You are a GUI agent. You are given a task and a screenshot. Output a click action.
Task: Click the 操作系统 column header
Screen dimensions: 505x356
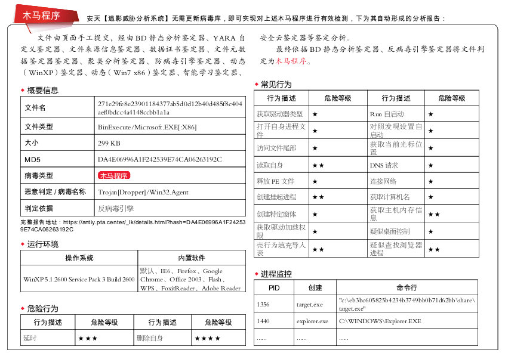79,258
